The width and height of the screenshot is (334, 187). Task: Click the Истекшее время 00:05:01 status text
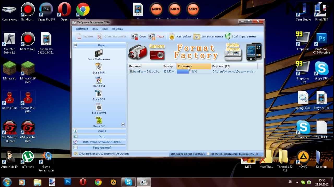pos(188,154)
